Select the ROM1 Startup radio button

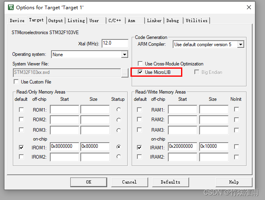[118, 110]
